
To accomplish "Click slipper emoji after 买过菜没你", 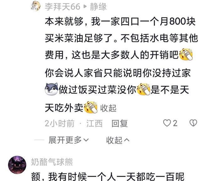I will click(x=144, y=89).
